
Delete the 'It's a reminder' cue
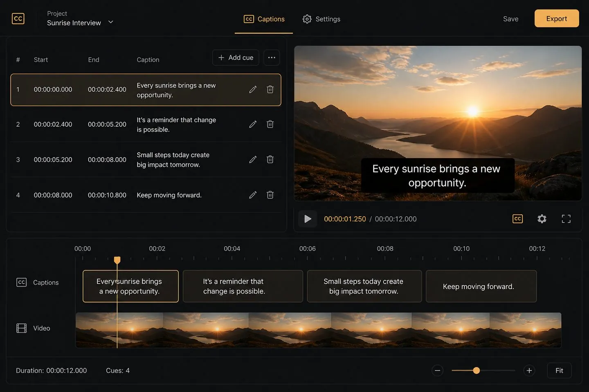pos(270,124)
